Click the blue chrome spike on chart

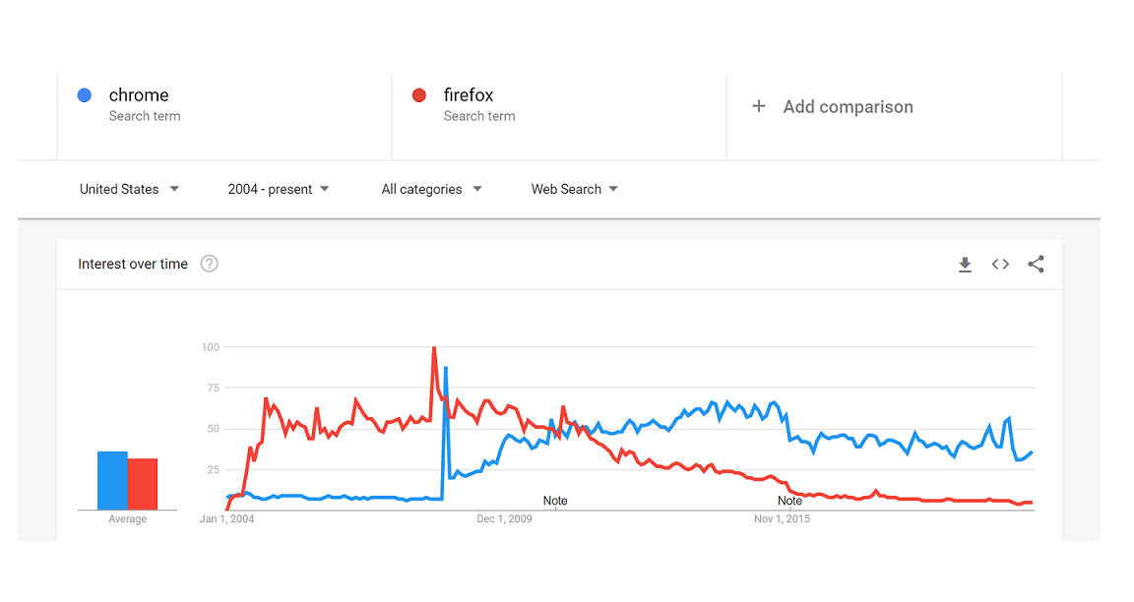point(446,368)
